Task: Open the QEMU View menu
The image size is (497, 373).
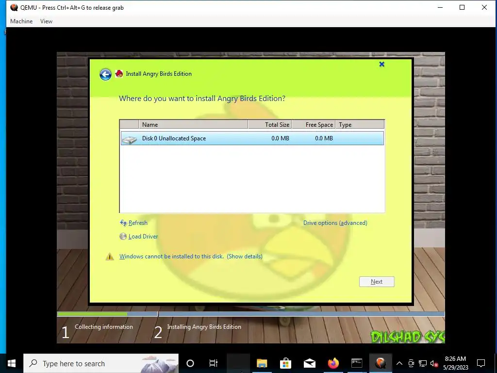Action: [46, 21]
